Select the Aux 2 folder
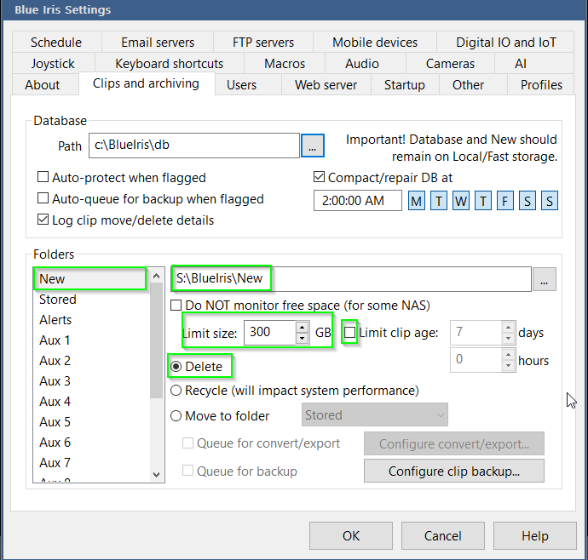Screen dimensions: 588x560 click(90, 361)
